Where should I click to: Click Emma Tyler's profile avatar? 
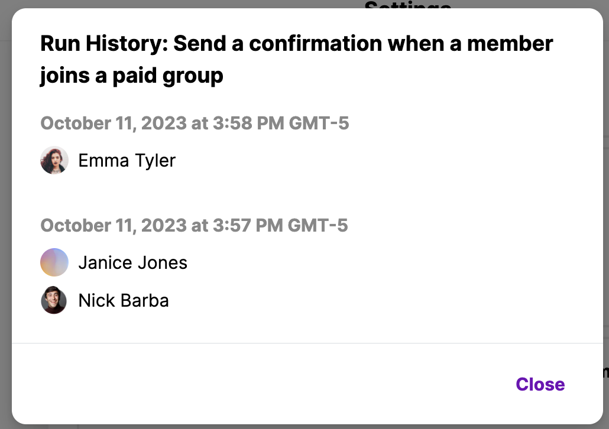pyautogui.click(x=54, y=160)
